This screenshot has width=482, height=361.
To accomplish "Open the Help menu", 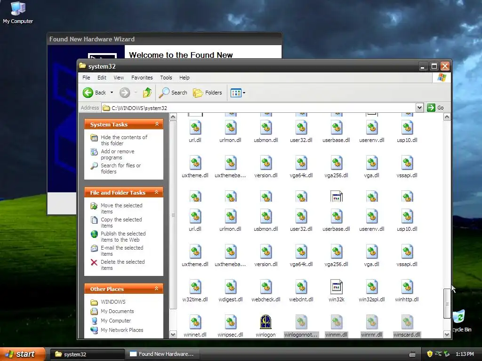I will point(185,78).
